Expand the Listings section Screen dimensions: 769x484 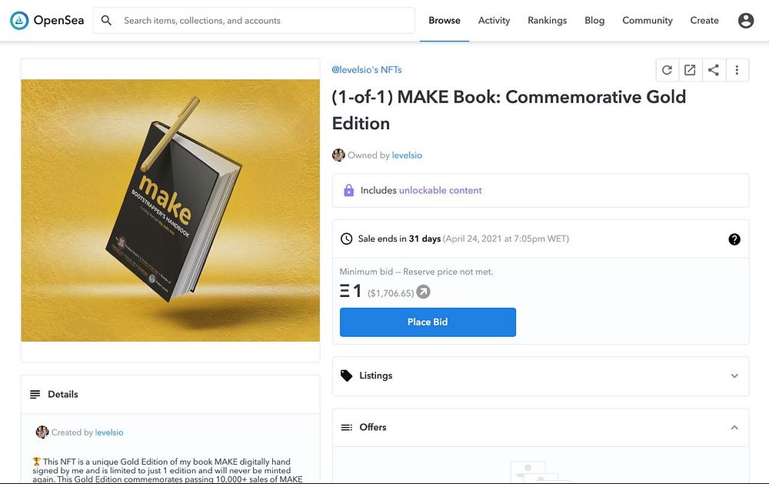[541, 376]
